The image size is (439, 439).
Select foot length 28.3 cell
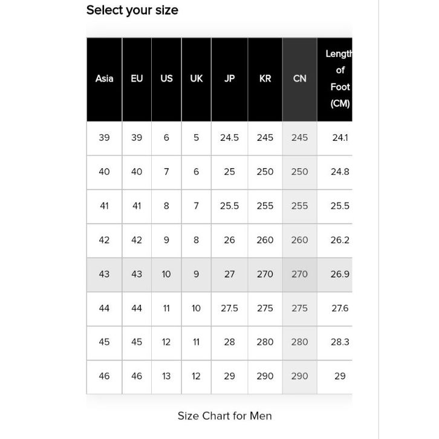[x=340, y=342]
